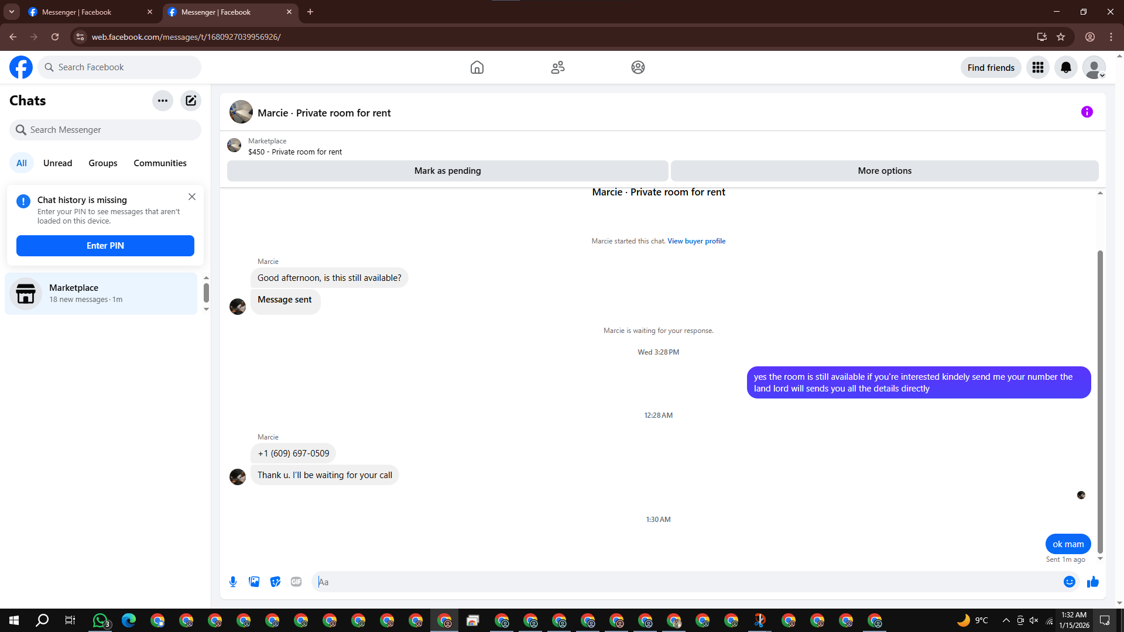Select the Communities chat tab
Screen dimensions: 1124x632
coord(160,163)
